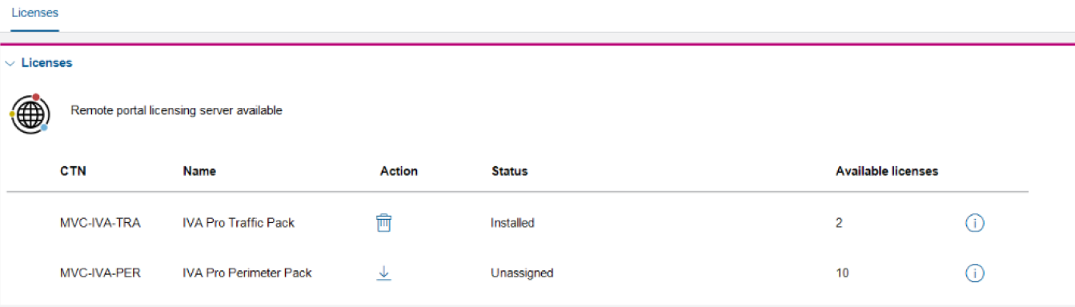This screenshot has width=1075, height=307.
Task: Click the Name column header
Action: click(199, 171)
